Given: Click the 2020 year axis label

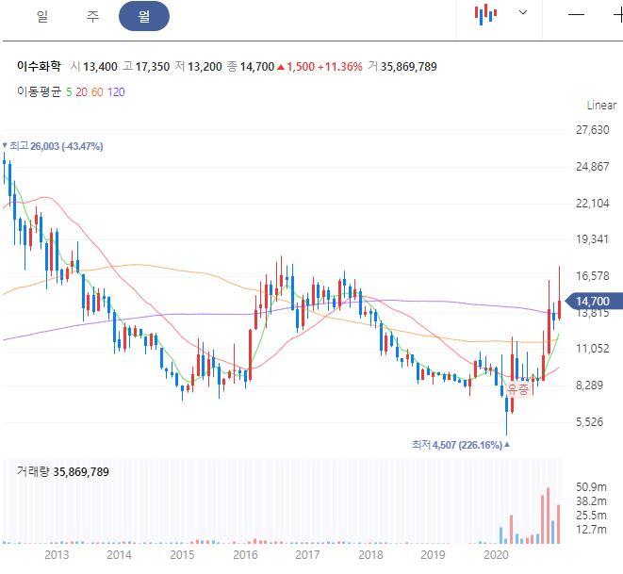Looking at the screenshot, I should tap(496, 554).
